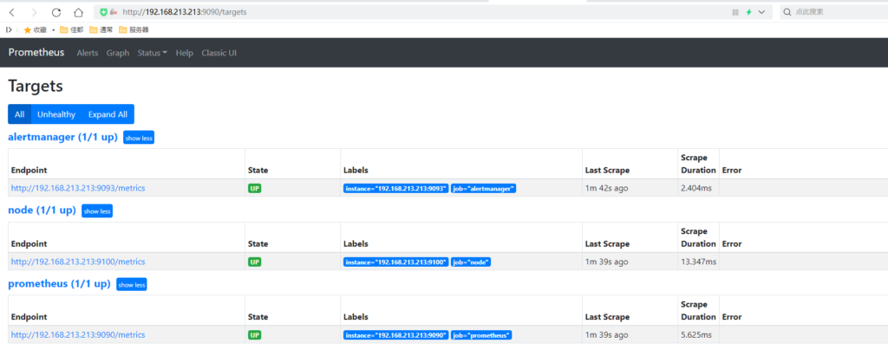Toggle the Expand All button
The width and height of the screenshot is (888, 356).
point(108,114)
